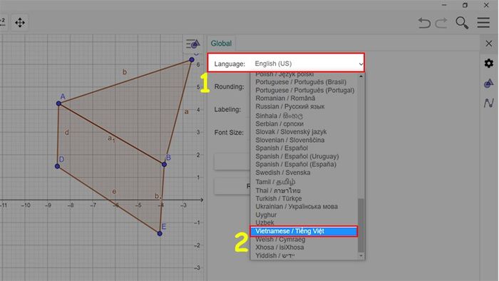This screenshot has width=499, height=281.
Task: Open the main hamburger menu
Action: coord(483,23)
